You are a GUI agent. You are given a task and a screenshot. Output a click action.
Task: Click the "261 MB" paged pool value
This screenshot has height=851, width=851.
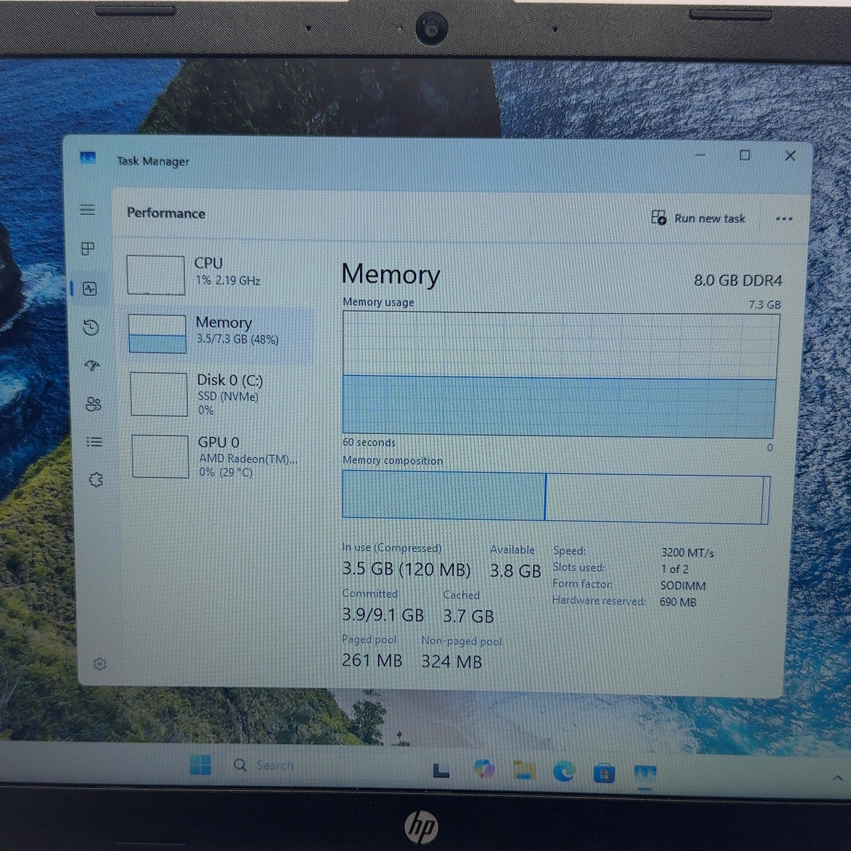(372, 660)
